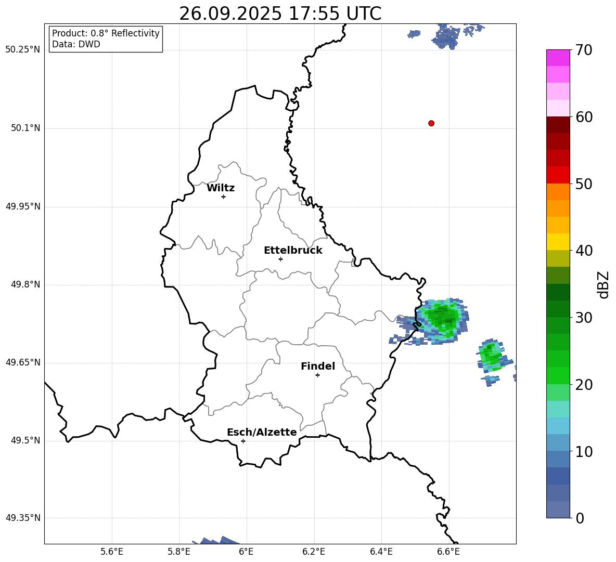The height and width of the screenshot is (562, 616).
Task: Click the colorbar tick value 10
Action: point(583,451)
